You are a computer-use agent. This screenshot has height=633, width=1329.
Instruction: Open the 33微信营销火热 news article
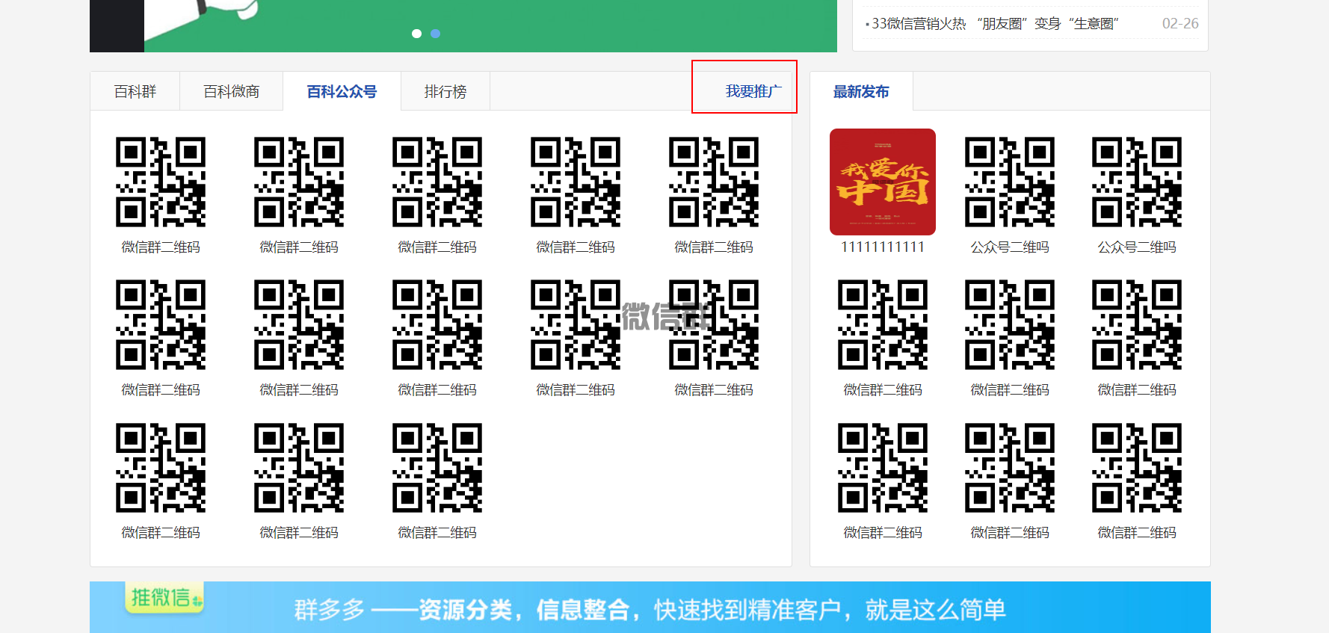pyautogui.click(x=994, y=24)
